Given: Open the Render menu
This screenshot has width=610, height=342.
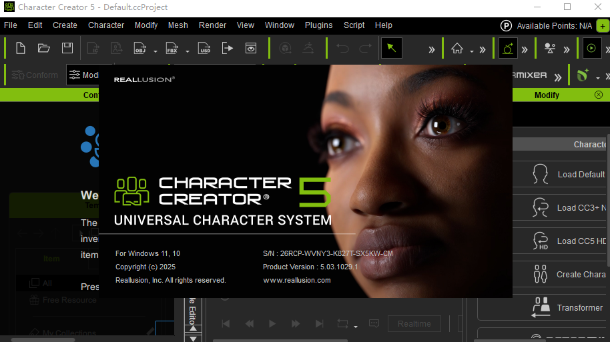Looking at the screenshot, I should pos(212,25).
